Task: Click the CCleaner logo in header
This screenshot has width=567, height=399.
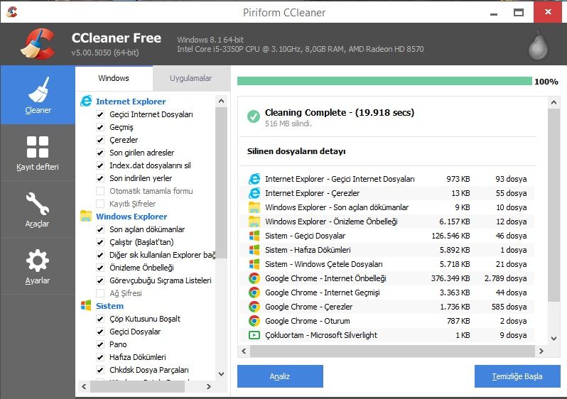Action: [x=38, y=44]
